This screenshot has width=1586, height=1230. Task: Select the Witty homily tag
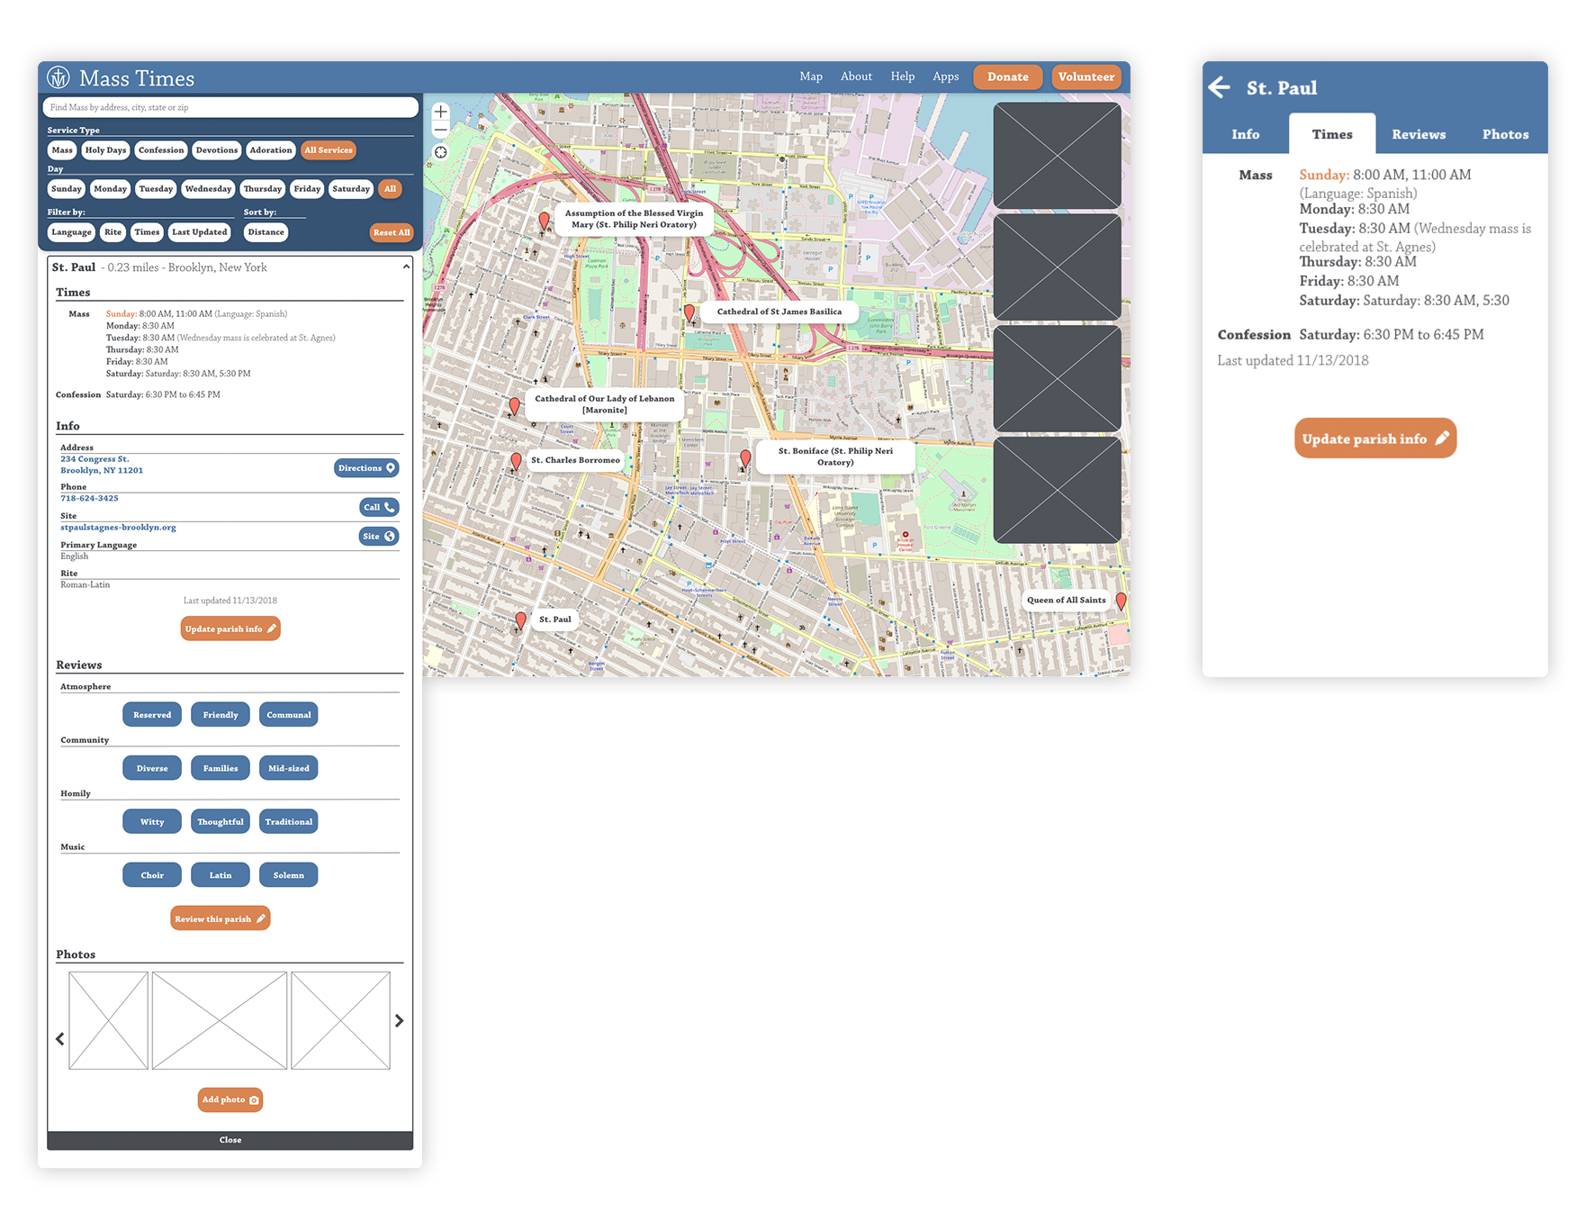click(152, 821)
